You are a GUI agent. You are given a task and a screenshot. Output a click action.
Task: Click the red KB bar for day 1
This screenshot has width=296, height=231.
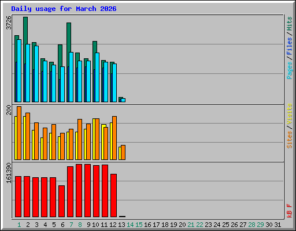point(18,196)
